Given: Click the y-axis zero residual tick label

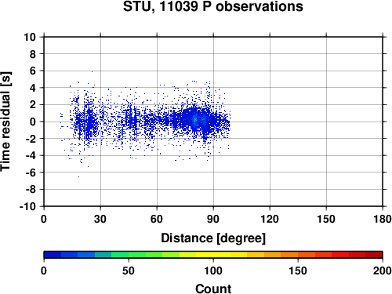Looking at the screenshot, I should (33, 122).
